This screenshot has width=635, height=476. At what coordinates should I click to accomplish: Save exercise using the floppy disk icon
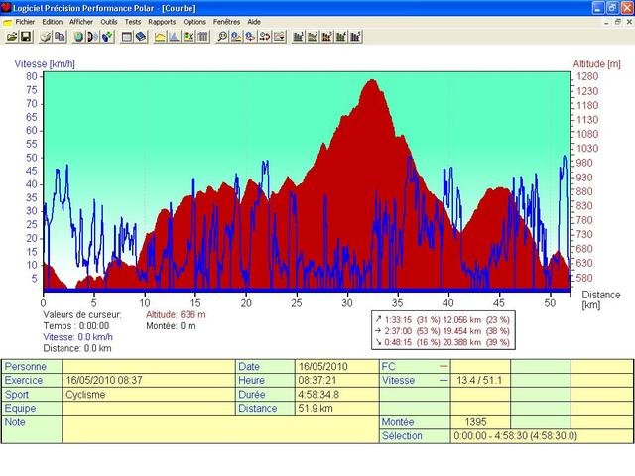[26, 37]
